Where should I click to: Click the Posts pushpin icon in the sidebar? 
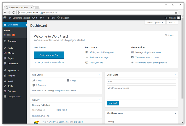(5, 48)
